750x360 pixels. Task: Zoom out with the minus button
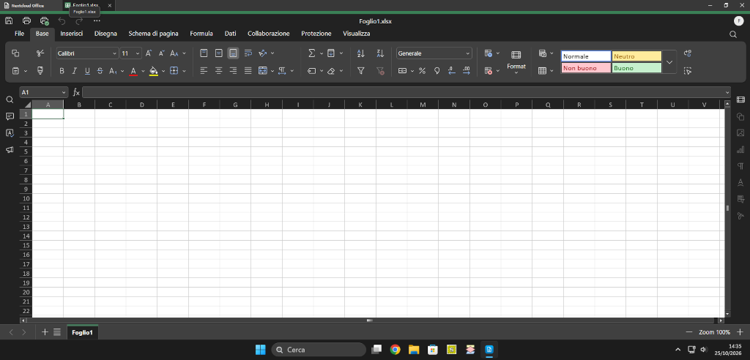click(689, 331)
